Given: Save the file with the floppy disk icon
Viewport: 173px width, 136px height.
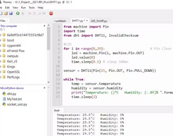Looking at the screenshot, I should click(x=11, y=13).
